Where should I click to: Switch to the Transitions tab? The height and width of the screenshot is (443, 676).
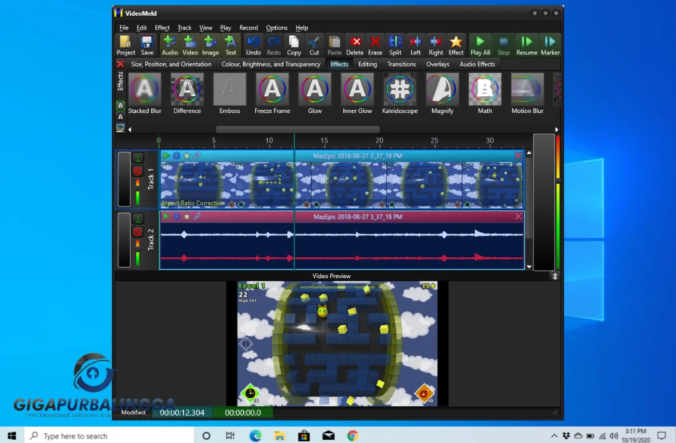click(401, 63)
